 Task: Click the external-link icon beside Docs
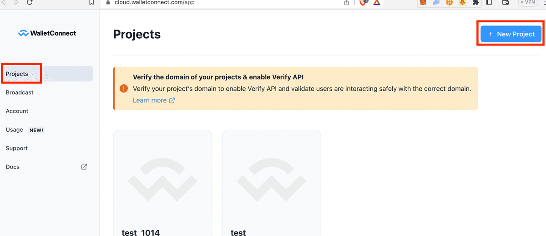pyautogui.click(x=84, y=167)
